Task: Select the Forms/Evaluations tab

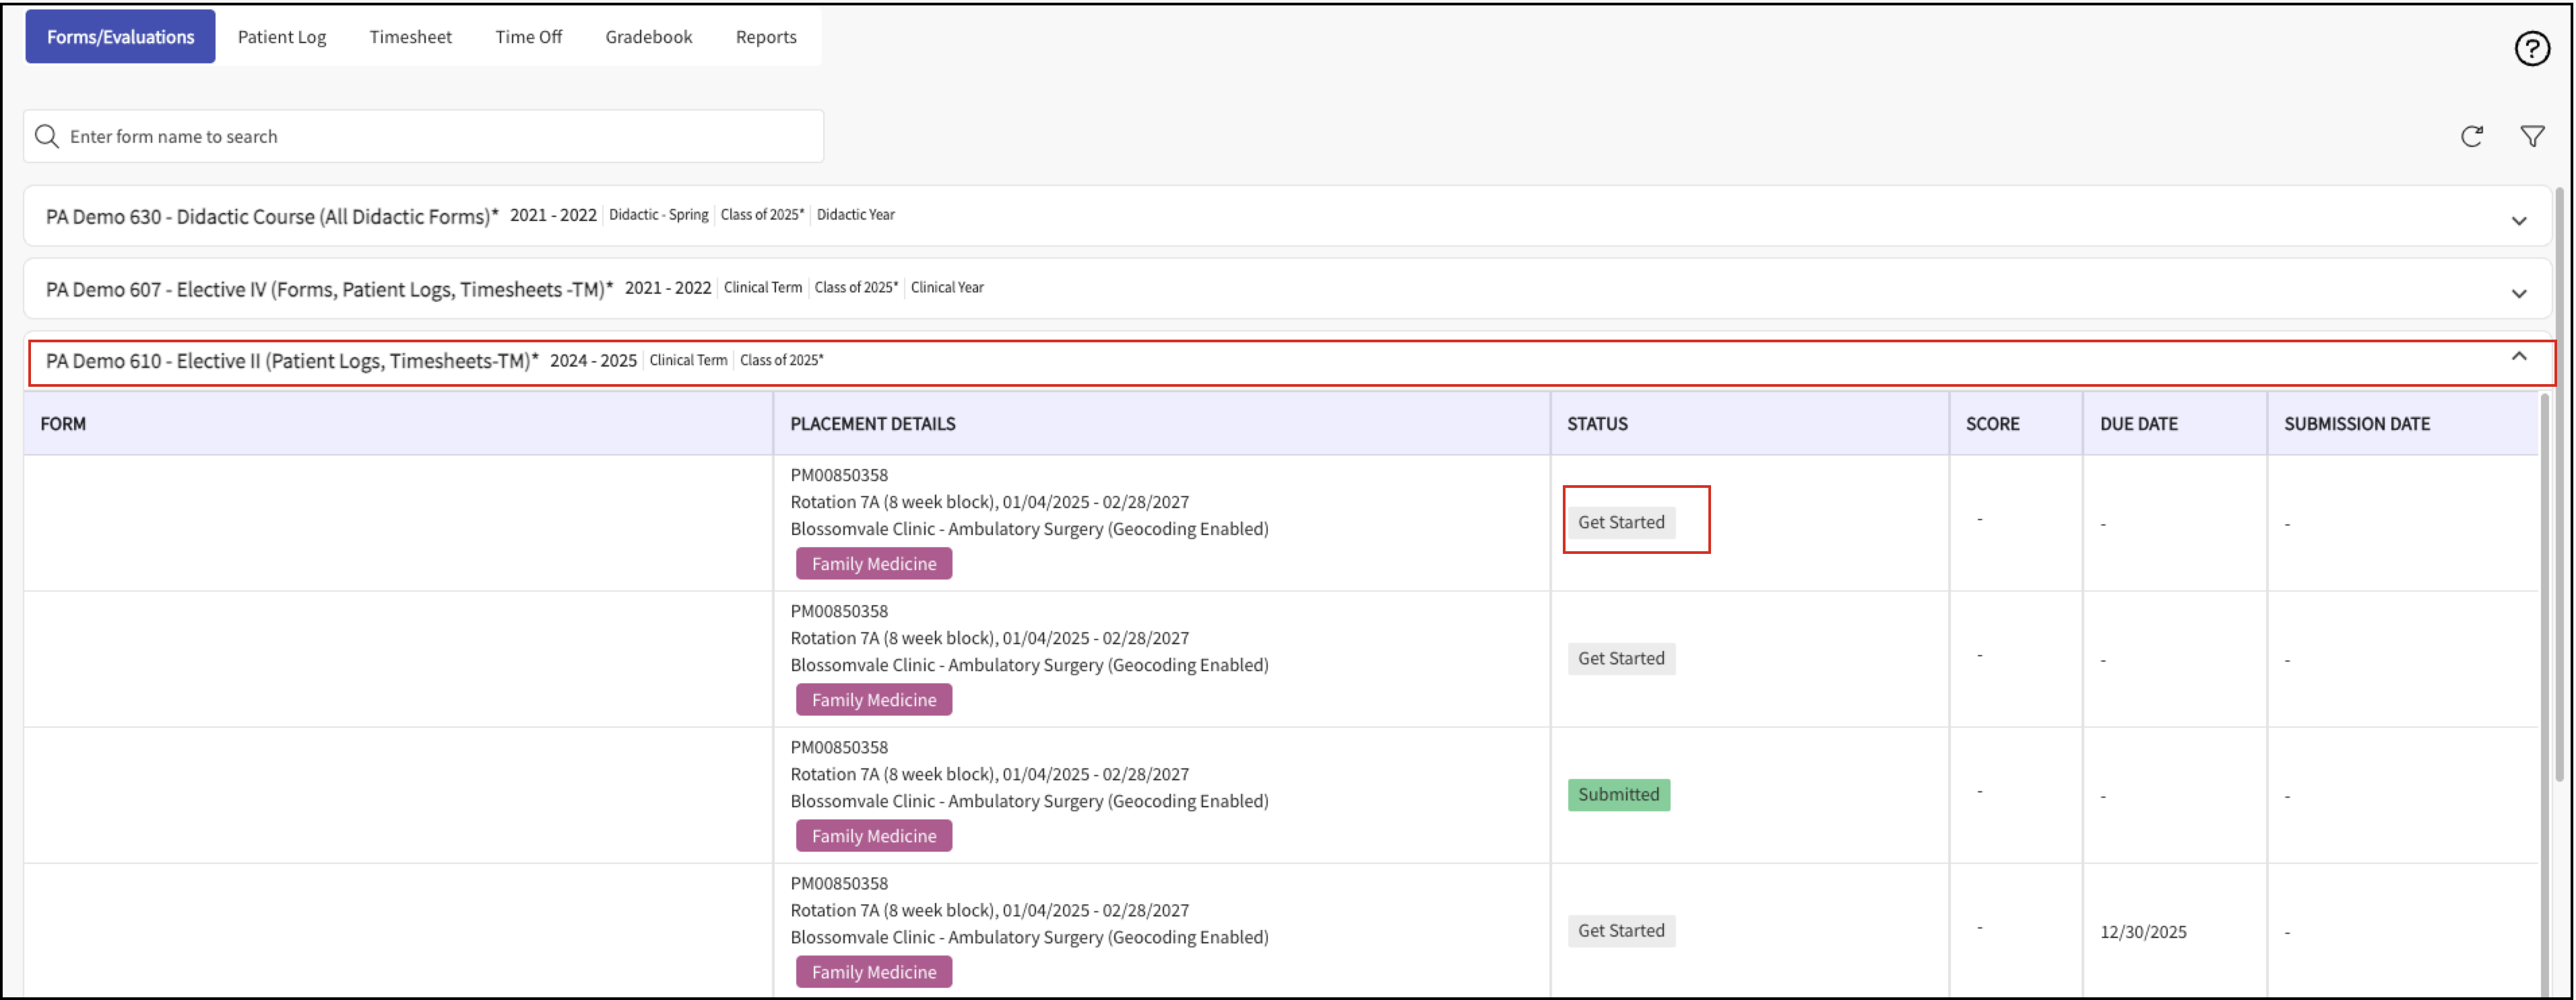Action: pos(120,37)
